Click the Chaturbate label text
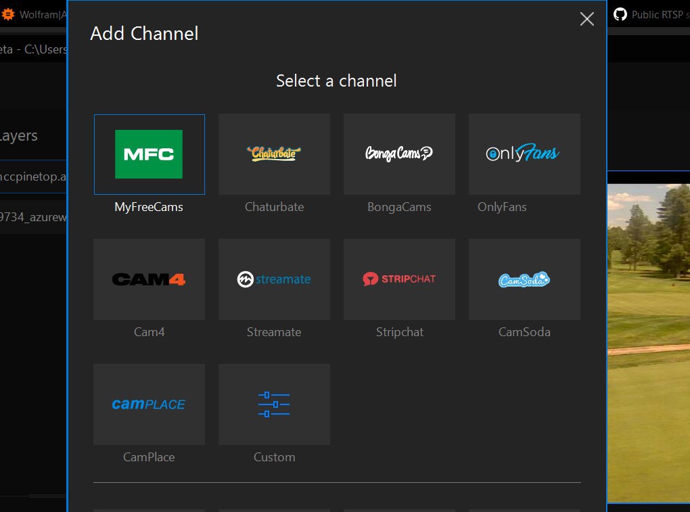The width and height of the screenshot is (690, 512). [274, 207]
